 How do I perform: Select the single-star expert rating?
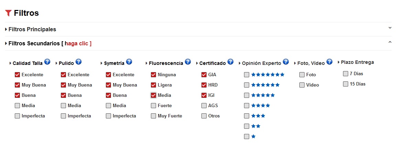tap(246, 136)
